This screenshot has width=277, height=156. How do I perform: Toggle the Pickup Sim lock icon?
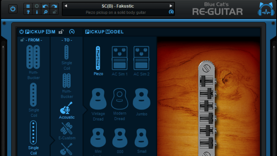coord(61,32)
